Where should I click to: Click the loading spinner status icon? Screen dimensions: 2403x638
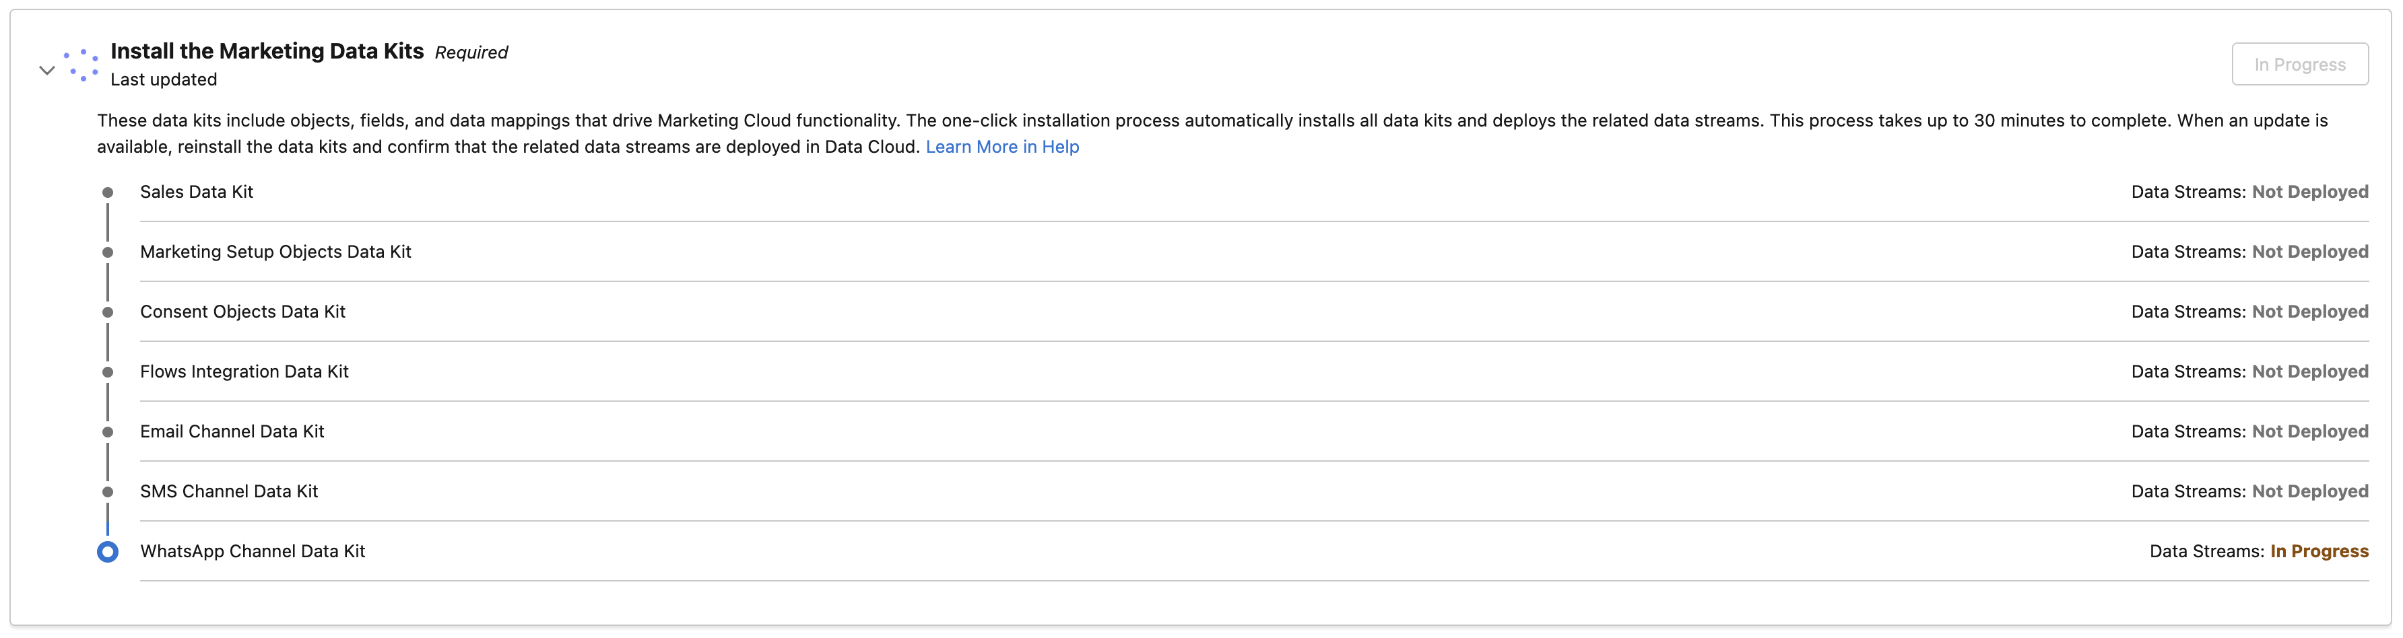tap(82, 65)
